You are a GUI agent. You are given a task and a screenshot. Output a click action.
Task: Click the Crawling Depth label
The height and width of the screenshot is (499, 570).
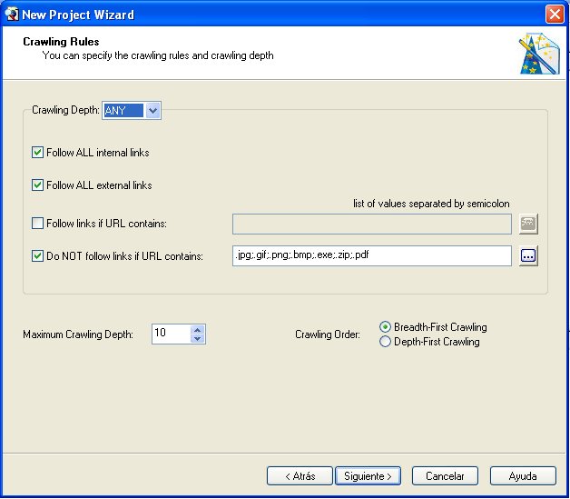point(65,110)
